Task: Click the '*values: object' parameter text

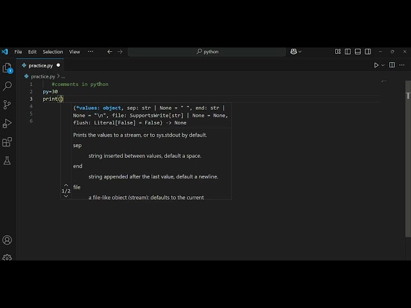Action: pyautogui.click(x=98, y=108)
